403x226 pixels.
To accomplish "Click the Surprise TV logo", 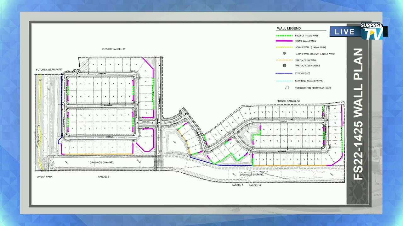I will click(x=372, y=31).
